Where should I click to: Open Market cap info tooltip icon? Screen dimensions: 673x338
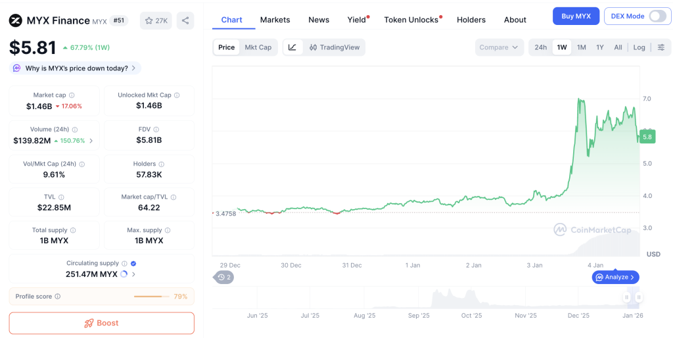[x=72, y=95]
